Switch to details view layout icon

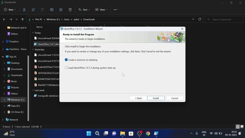click(x=238, y=127)
